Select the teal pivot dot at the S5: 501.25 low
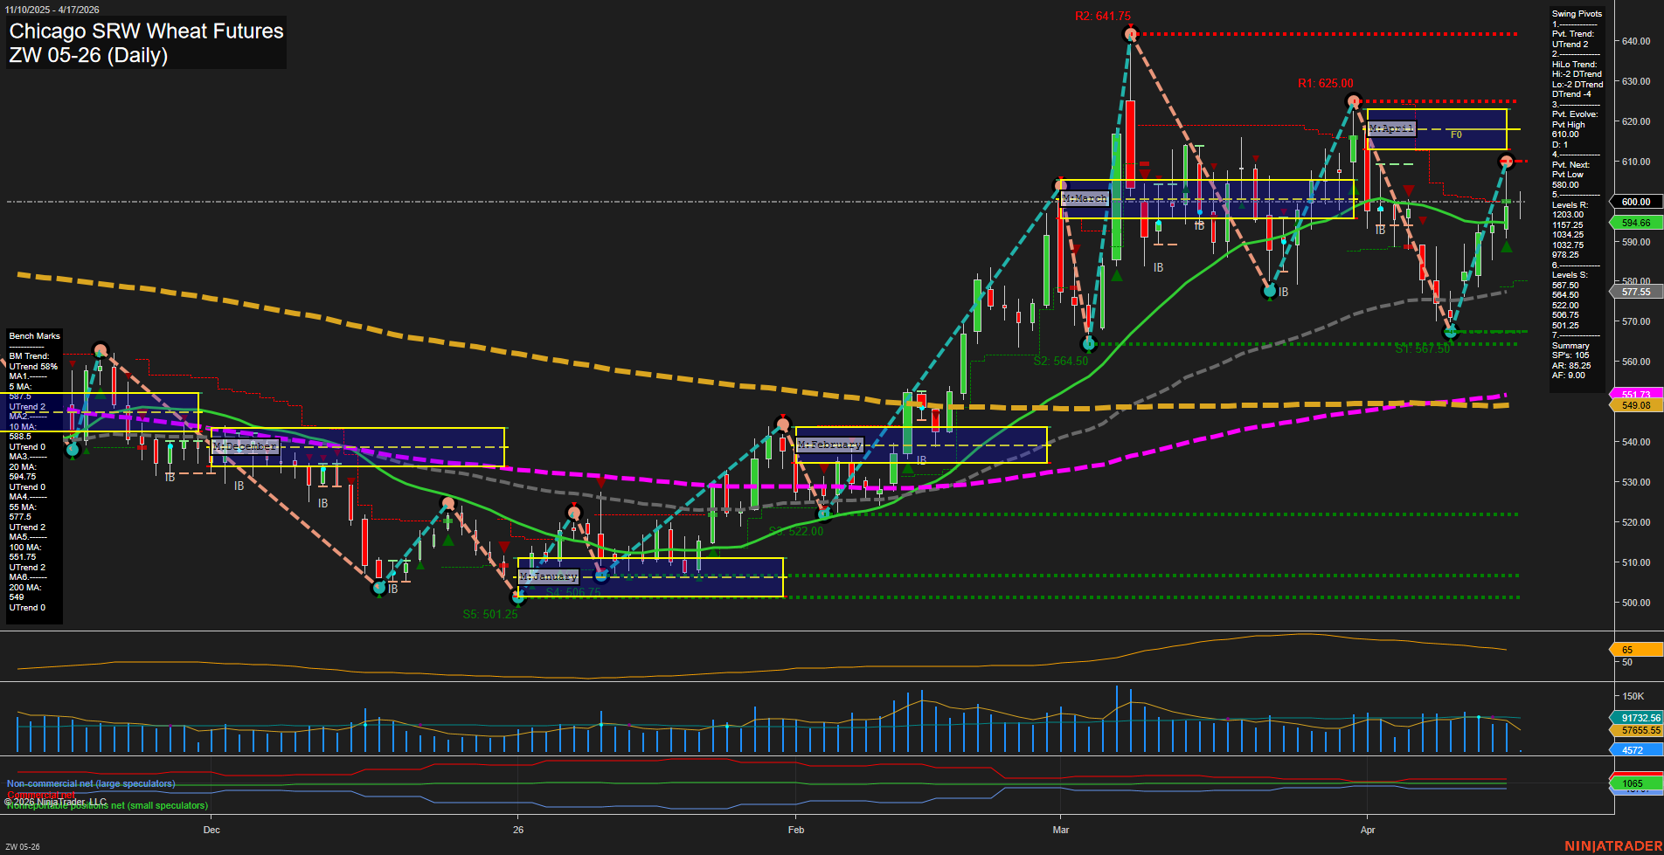1664x855 pixels. (517, 598)
